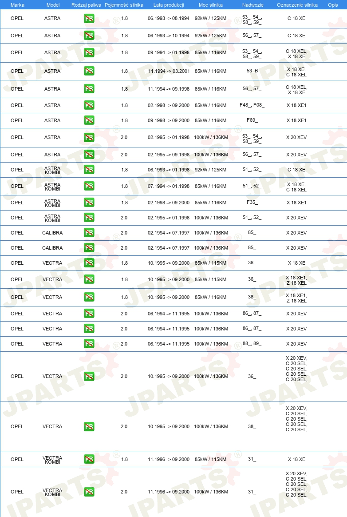Click the F48_, F08_ body code cell

coord(252,105)
